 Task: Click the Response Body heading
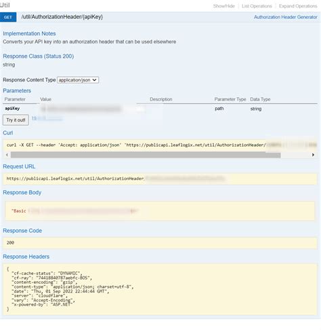[x=22, y=192]
